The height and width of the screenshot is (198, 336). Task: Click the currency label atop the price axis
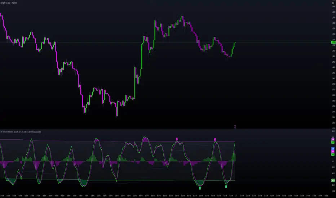pyautogui.click(x=333, y=3)
